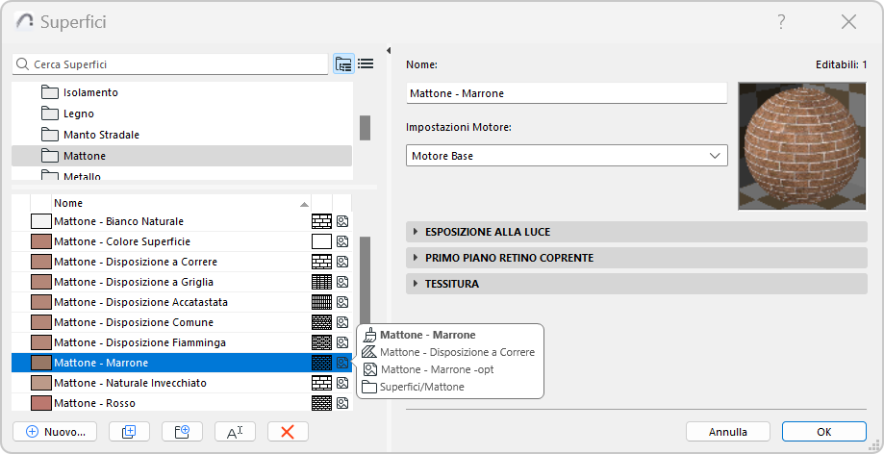Click the new folder icon button
Screen dimensions: 884x454
click(x=182, y=432)
